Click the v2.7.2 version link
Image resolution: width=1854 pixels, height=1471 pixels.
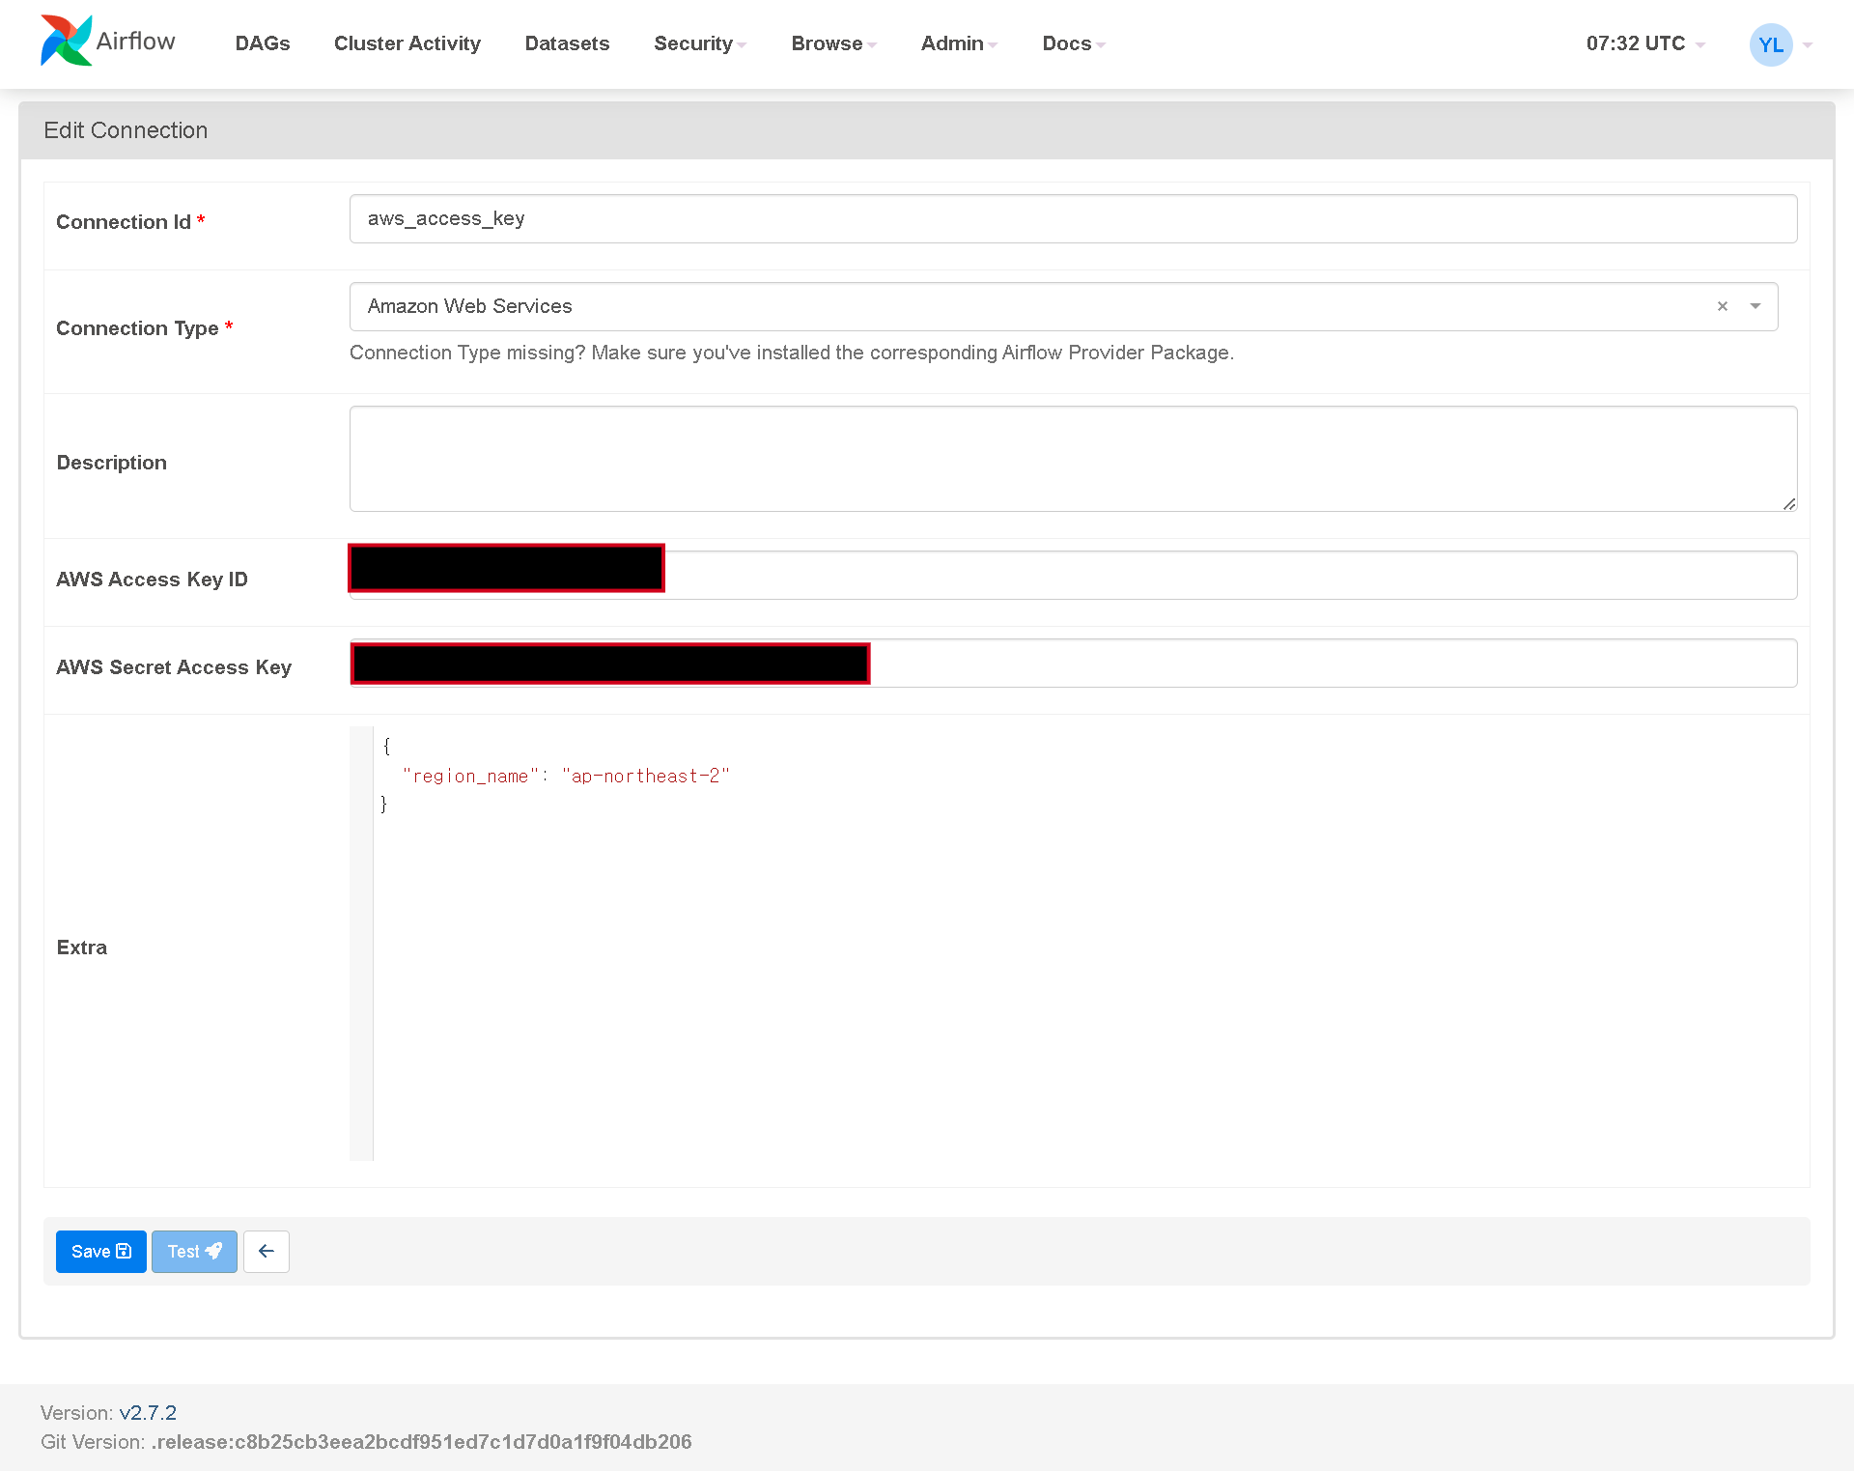coord(148,1413)
